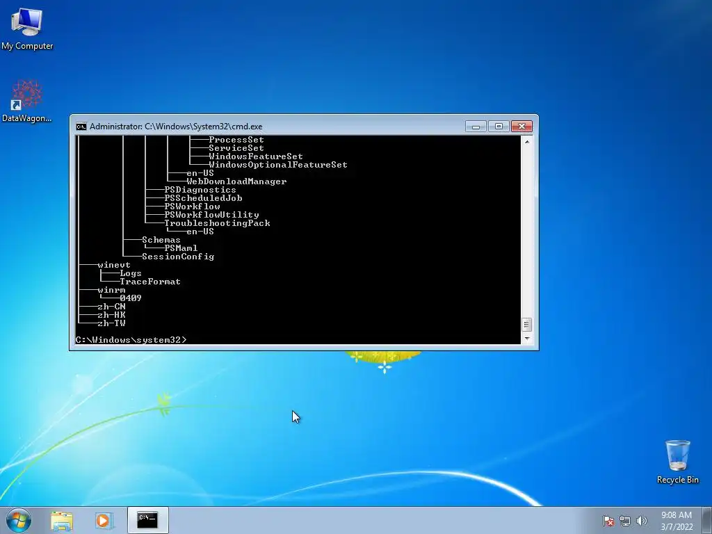Image resolution: width=712 pixels, height=534 pixels.
Task: Select the Recycle Bin desktop icon
Action: [677, 462]
